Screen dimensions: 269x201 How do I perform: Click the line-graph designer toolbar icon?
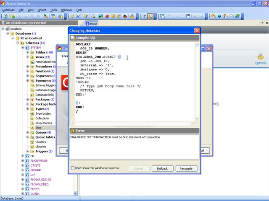79,16
